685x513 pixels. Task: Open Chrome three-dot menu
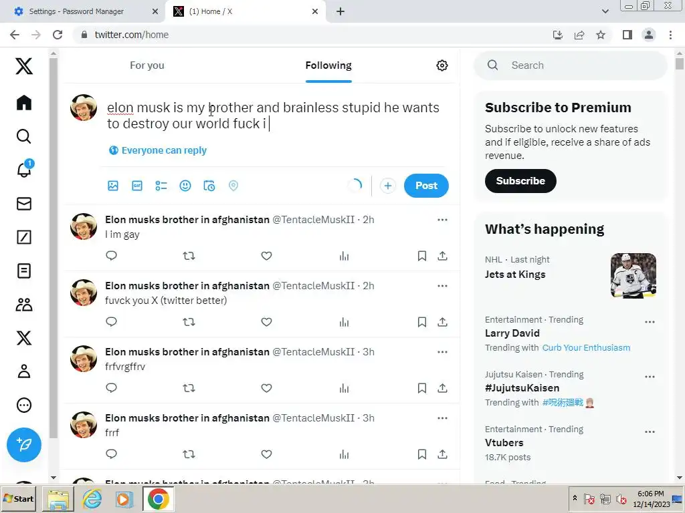click(670, 35)
